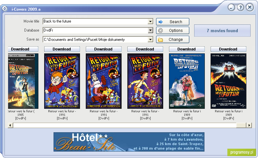Download the flaming DeLorean 1989 cover
Image resolution: width=258 pixels, height=158 pixels.
[229, 49]
